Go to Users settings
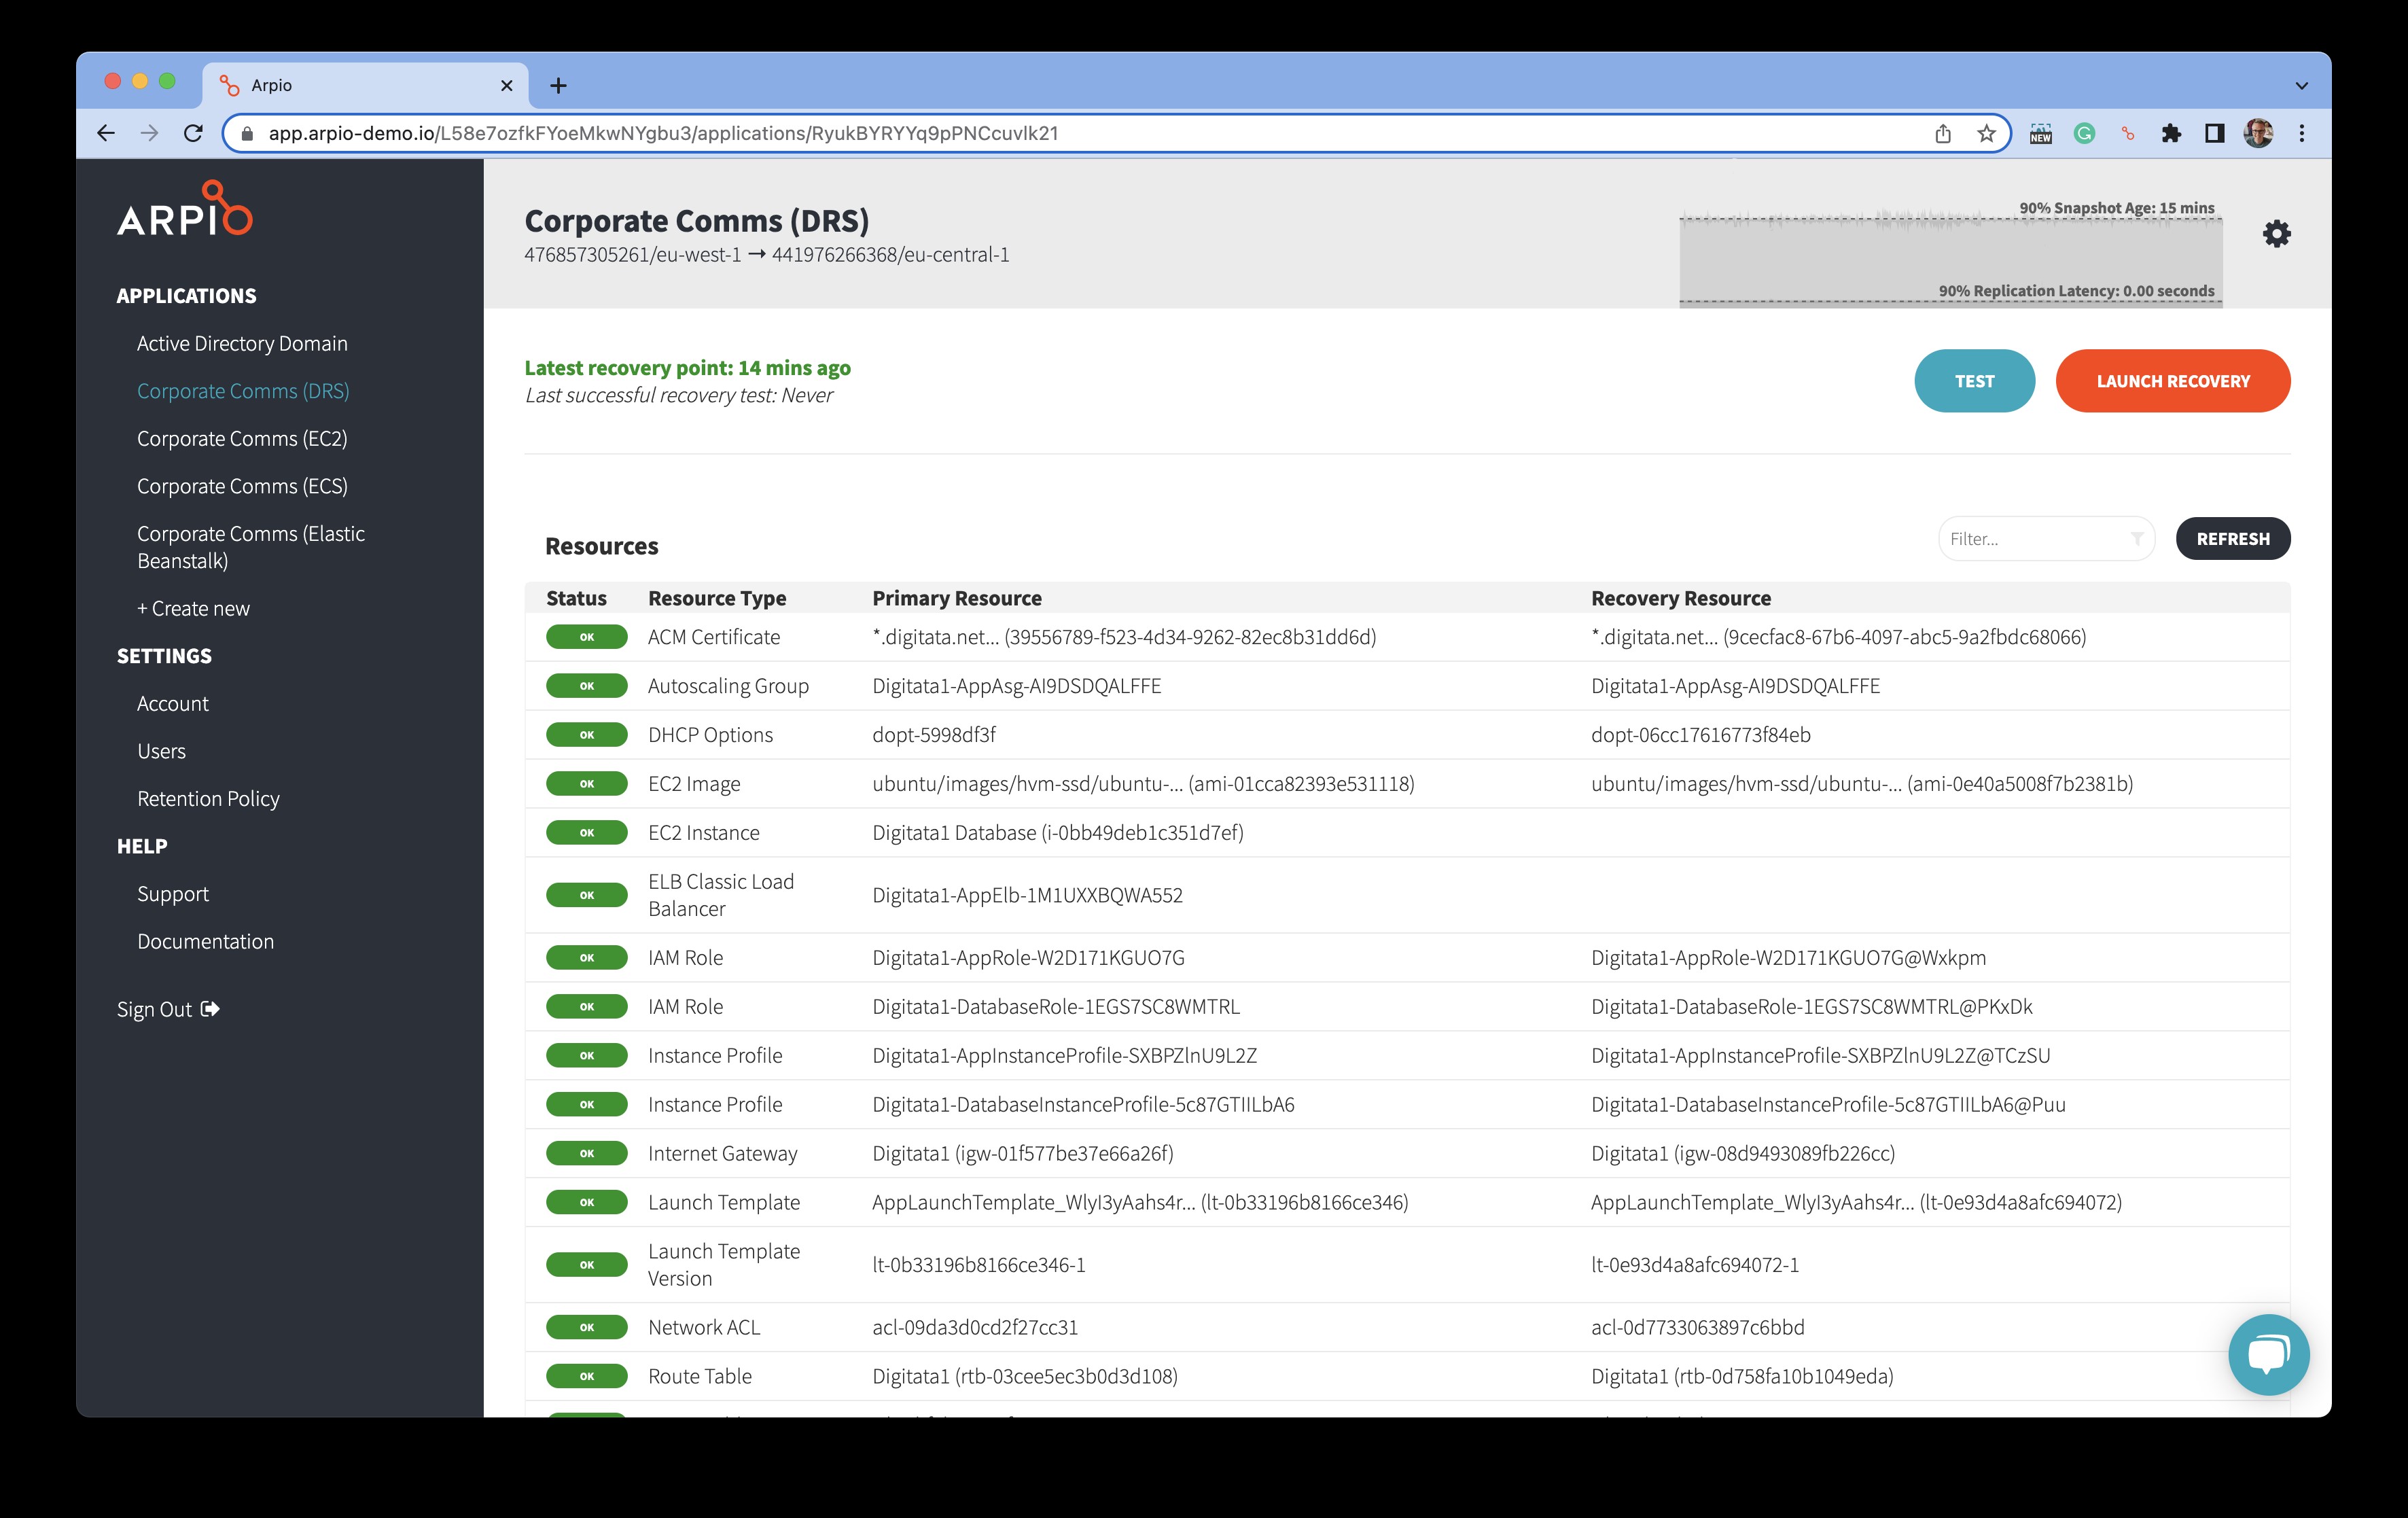Viewport: 2408px width, 1518px height. 161,751
